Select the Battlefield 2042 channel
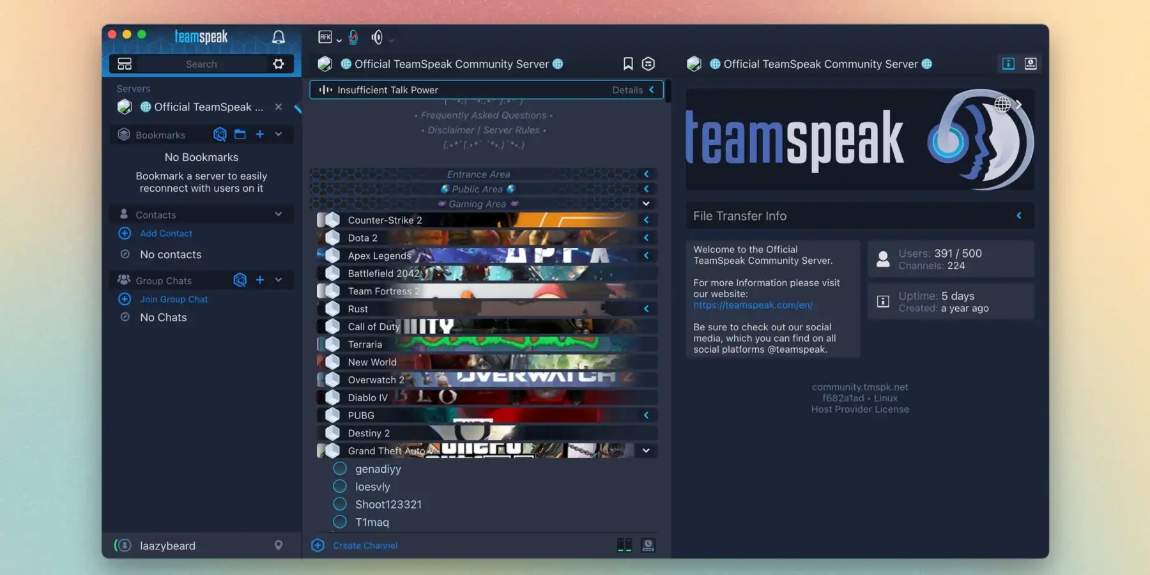The width and height of the screenshot is (1150, 575). (487, 273)
